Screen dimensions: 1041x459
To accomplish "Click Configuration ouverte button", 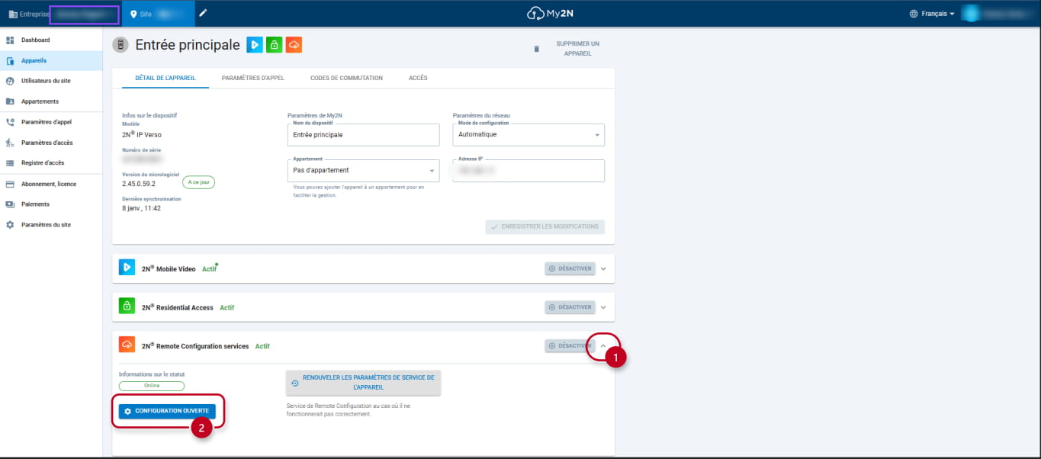I will click(x=167, y=411).
